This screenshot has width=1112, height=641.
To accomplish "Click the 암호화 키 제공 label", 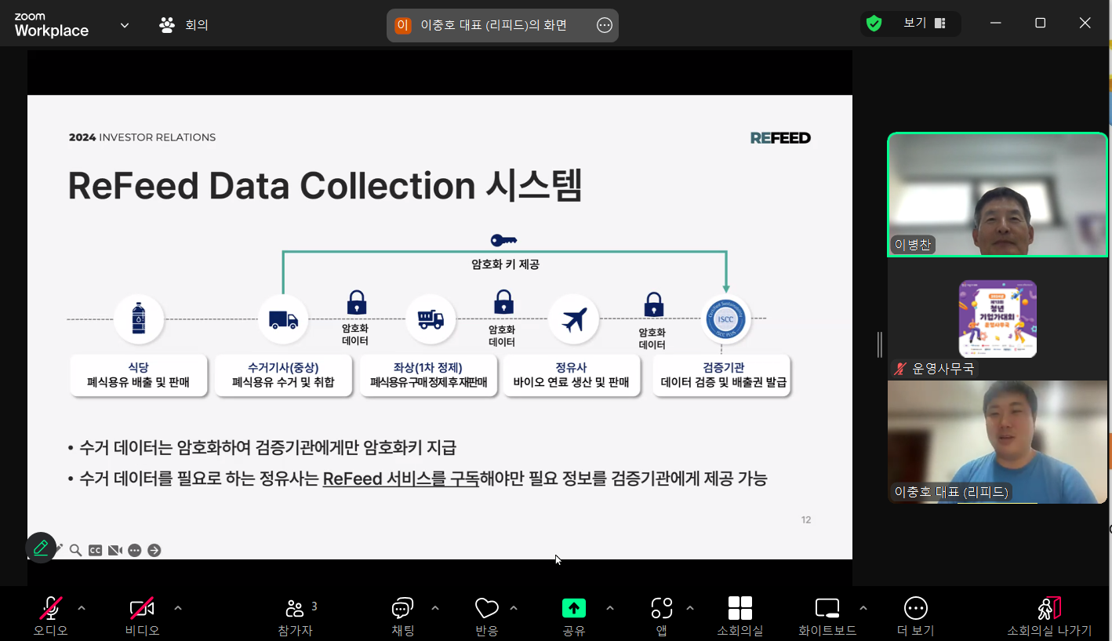I will pyautogui.click(x=505, y=264).
